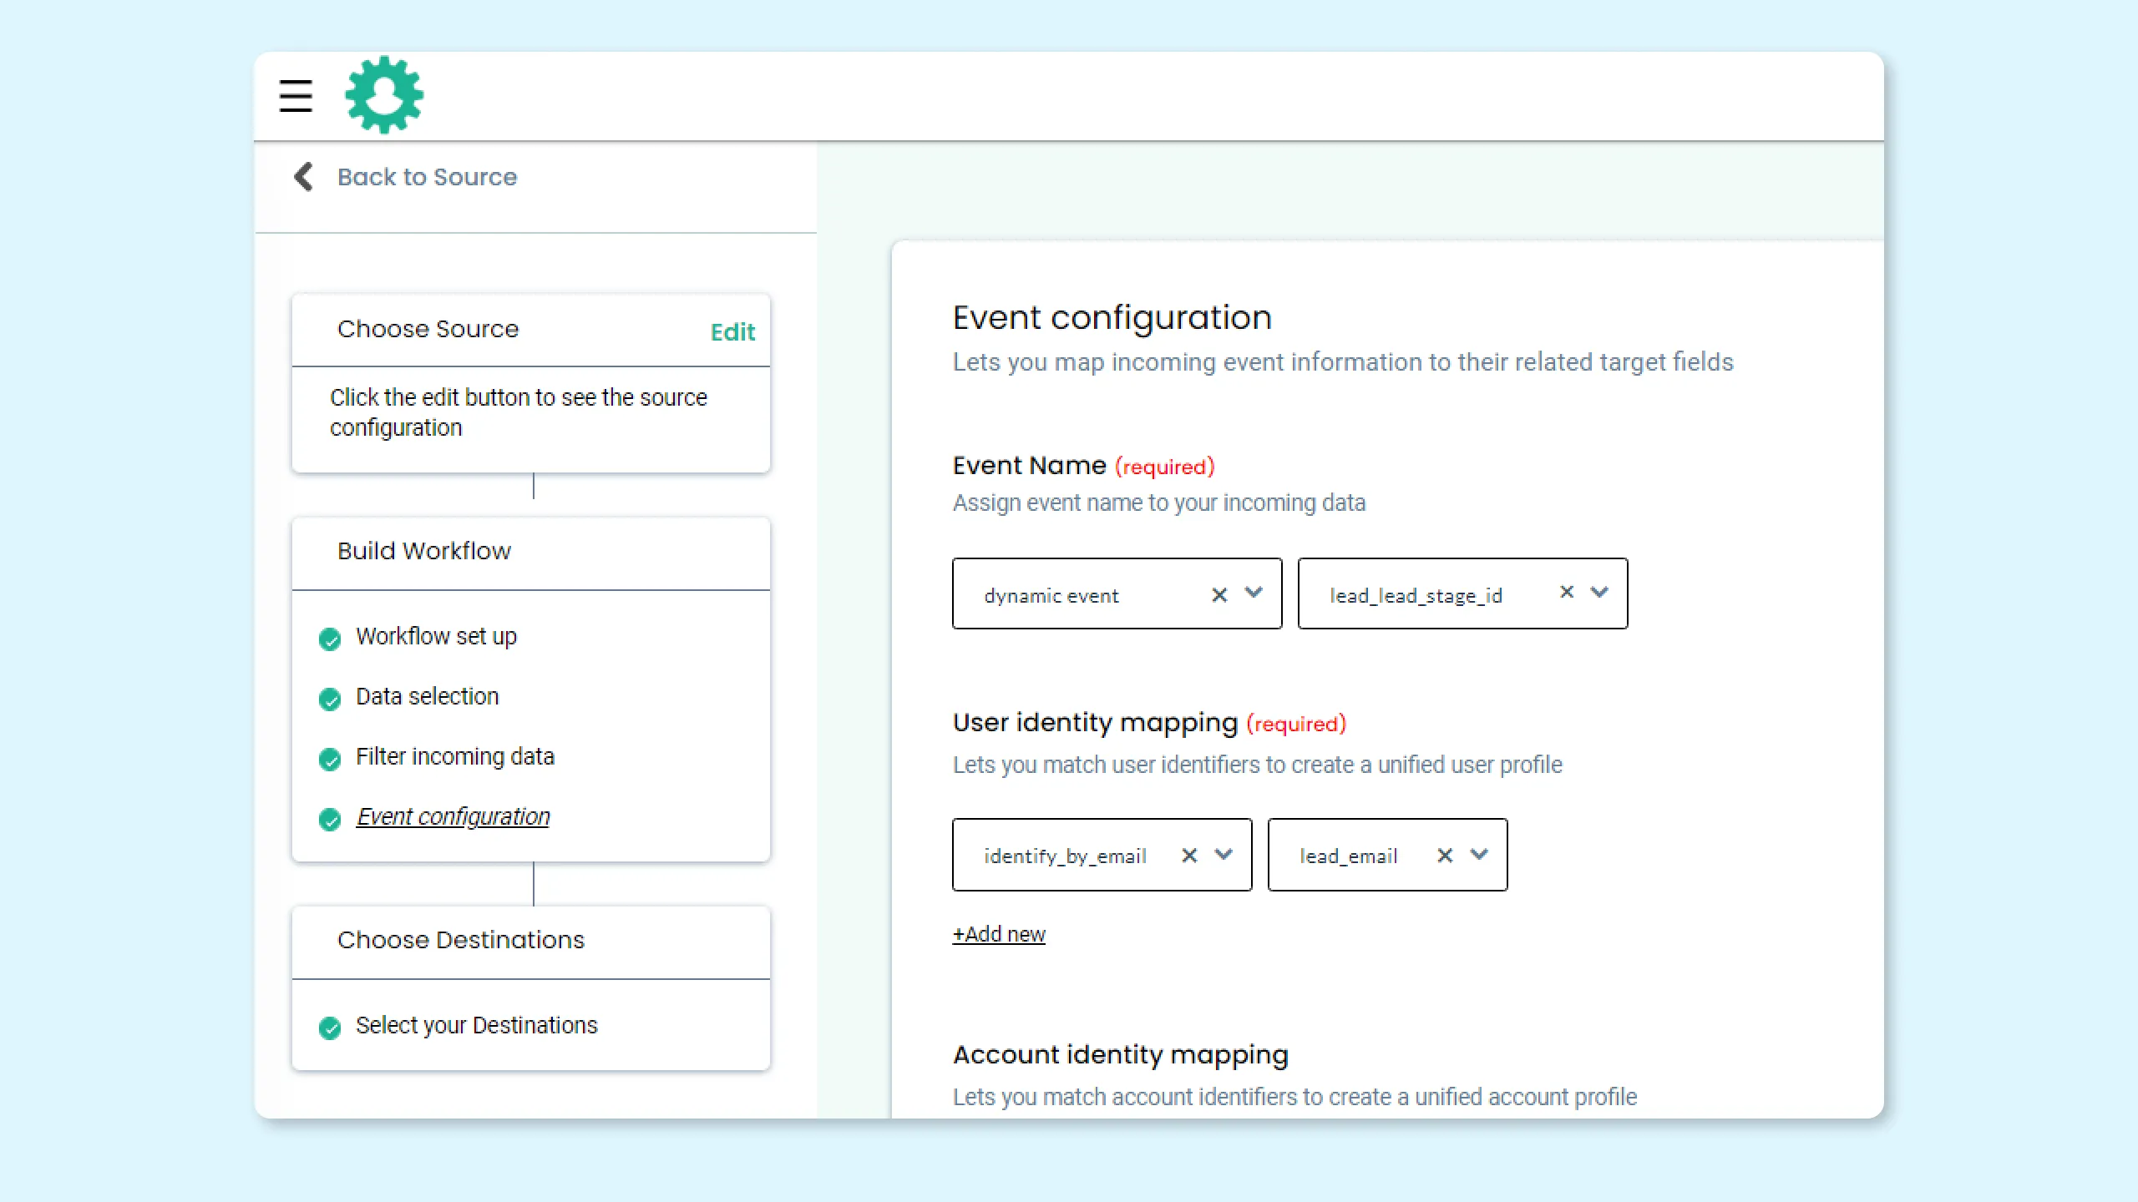Expand the lead_email dropdown

1479,855
